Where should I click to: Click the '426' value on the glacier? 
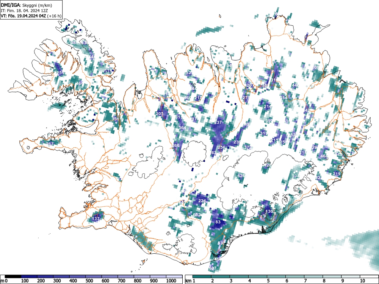pyautogui.click(x=241, y=176)
